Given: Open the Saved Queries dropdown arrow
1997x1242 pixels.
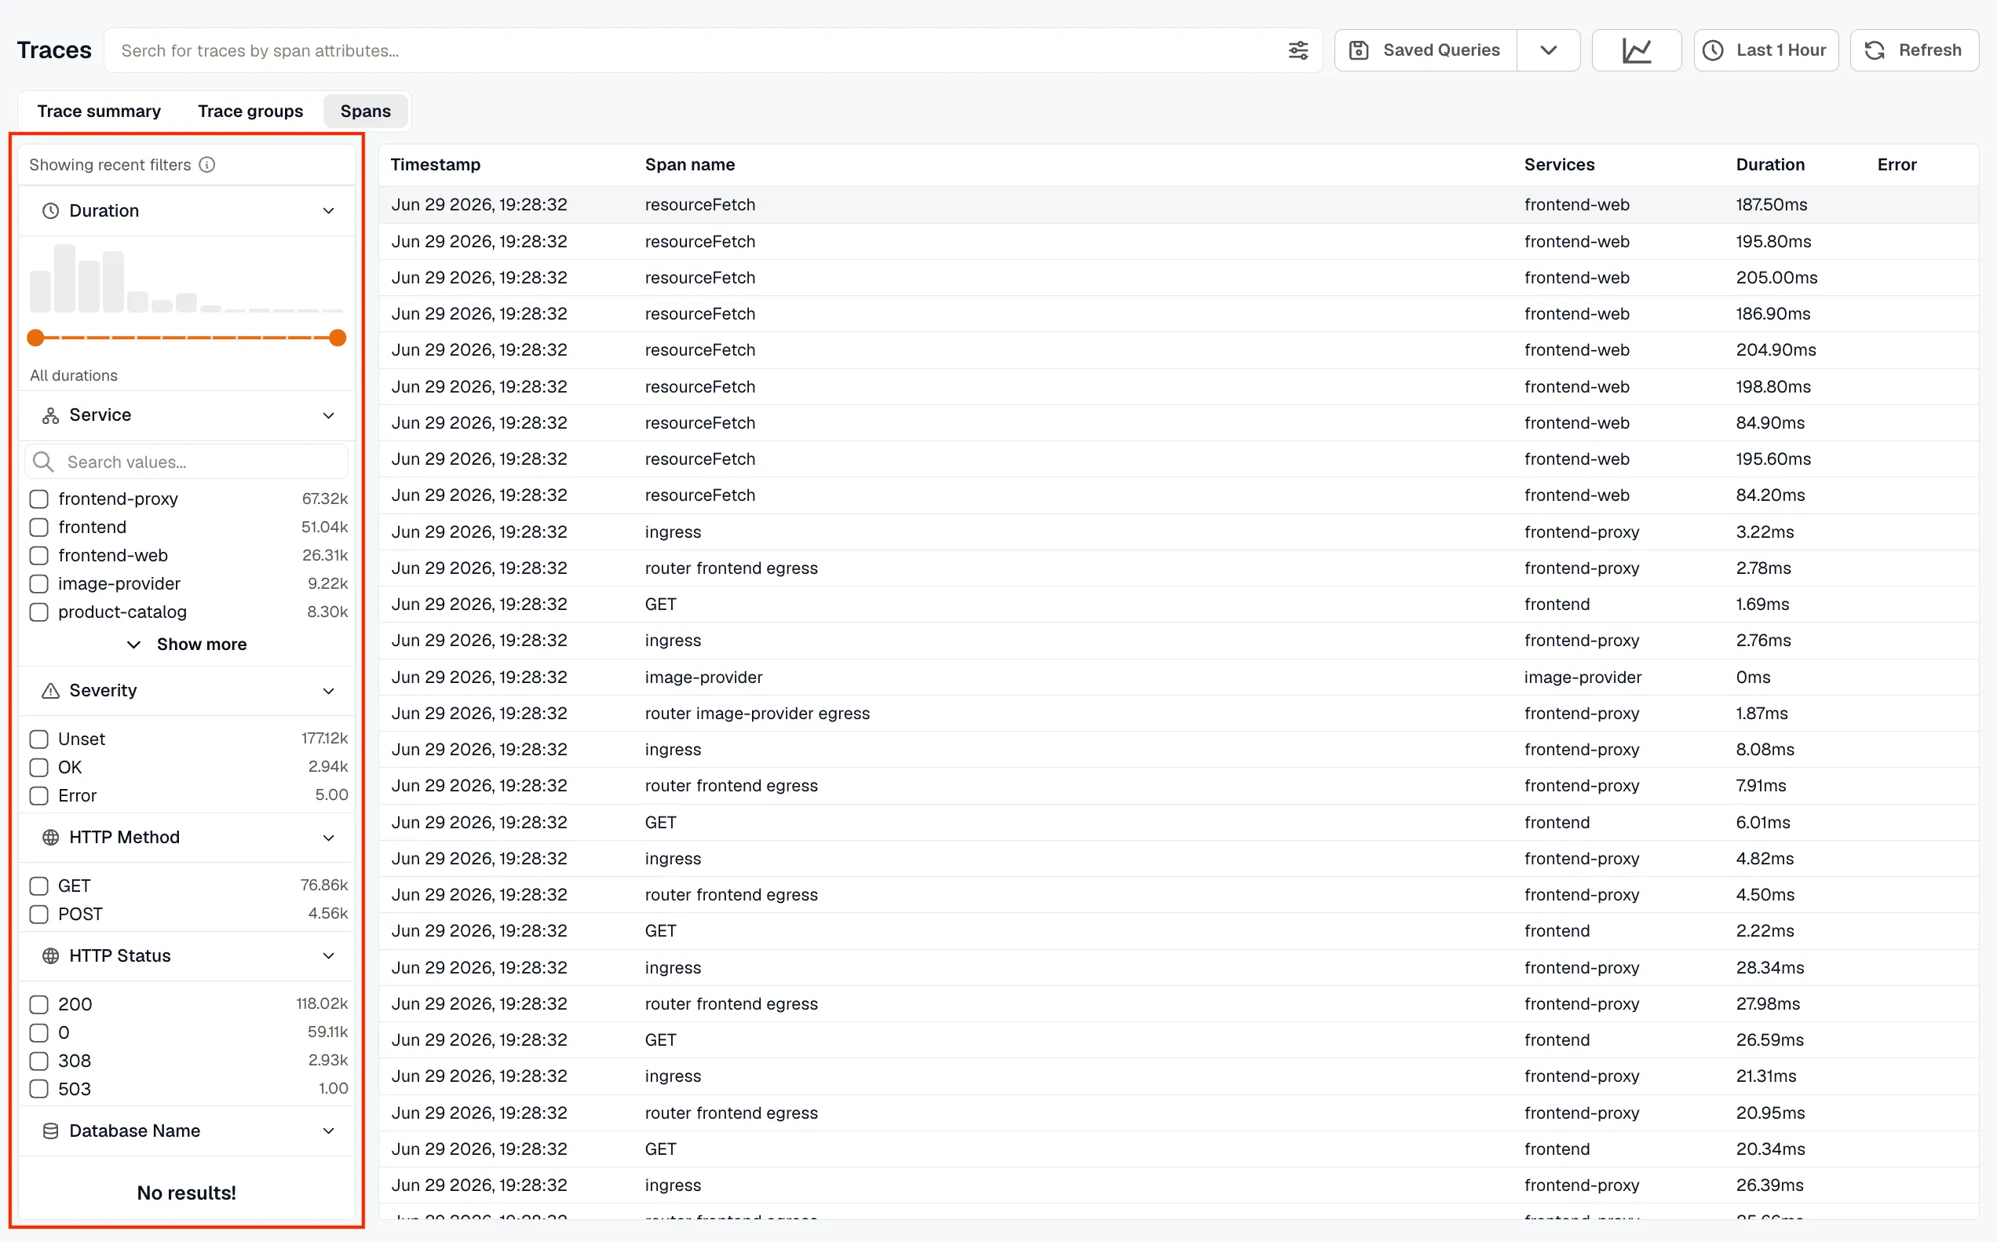Looking at the screenshot, I should pos(1549,50).
